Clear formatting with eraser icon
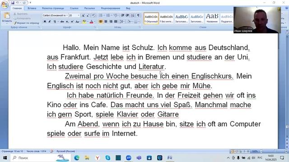Image resolution: width=289 pixels, height=162 pixels. point(93,15)
